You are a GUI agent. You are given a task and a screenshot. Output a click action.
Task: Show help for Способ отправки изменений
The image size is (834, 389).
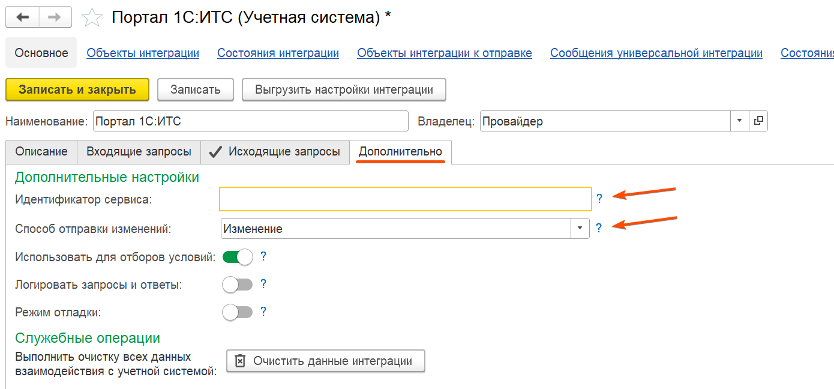point(599,229)
